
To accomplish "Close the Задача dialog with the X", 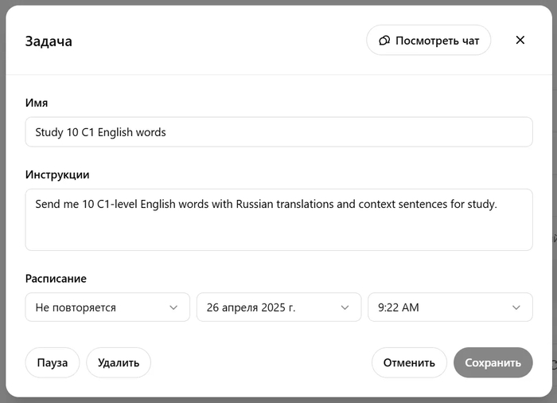I will 520,40.
